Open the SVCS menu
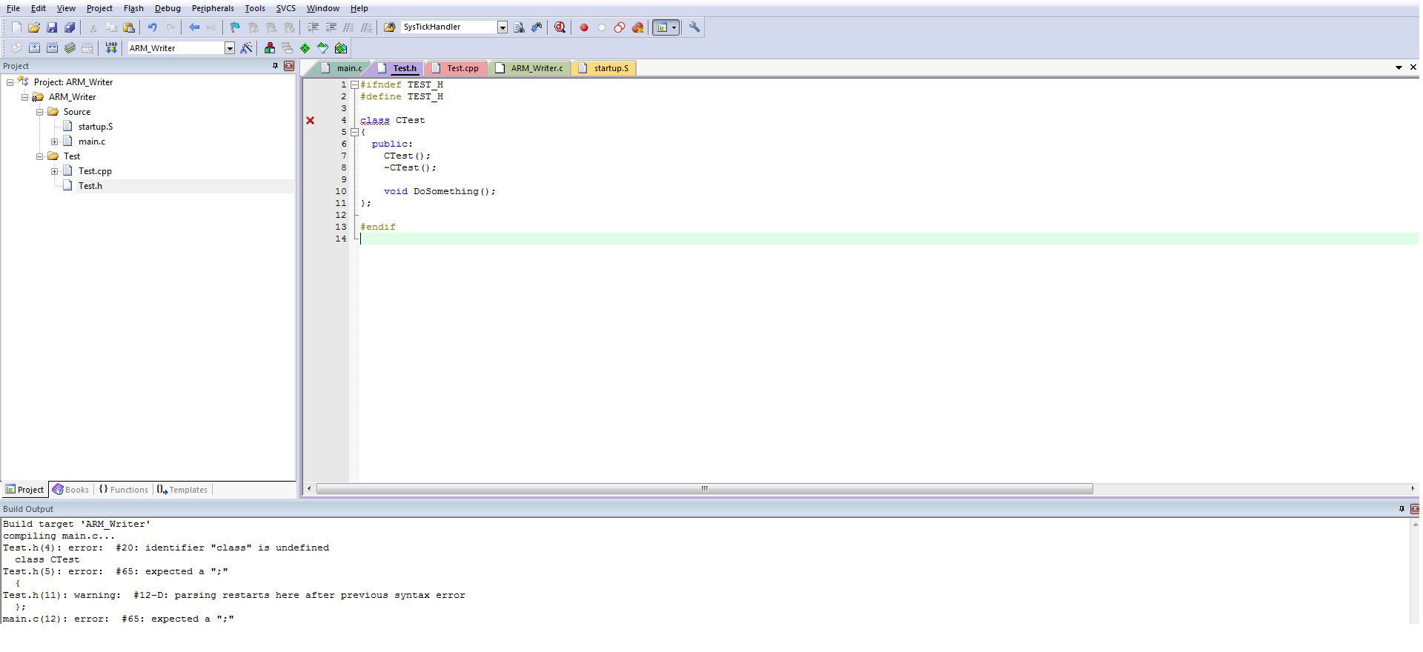The width and height of the screenshot is (1423, 652). click(x=285, y=8)
